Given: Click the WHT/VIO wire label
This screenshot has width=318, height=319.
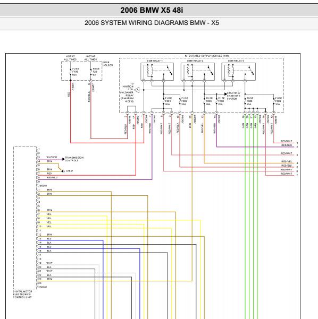Looking at the screenshot, I should [x=52, y=157].
